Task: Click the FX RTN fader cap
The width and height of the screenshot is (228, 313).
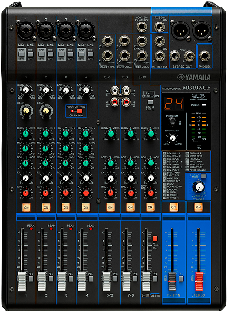Action: tap(172, 281)
